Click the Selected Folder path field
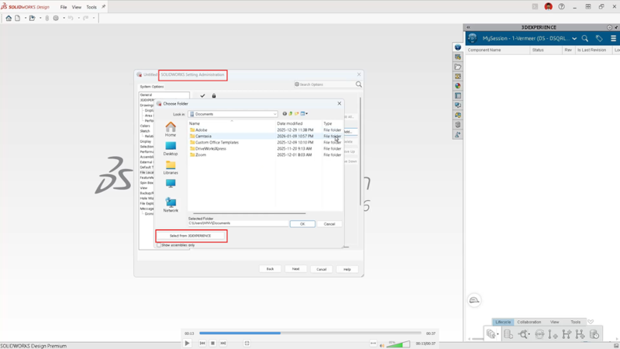620x349 pixels. tap(238, 223)
